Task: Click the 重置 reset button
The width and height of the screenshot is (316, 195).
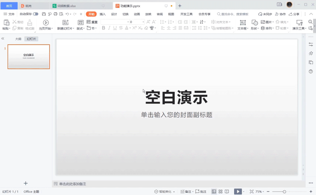Action: pos(92,22)
